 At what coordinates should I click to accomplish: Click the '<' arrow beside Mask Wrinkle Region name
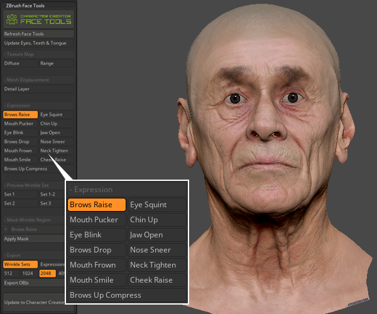pos(6,229)
